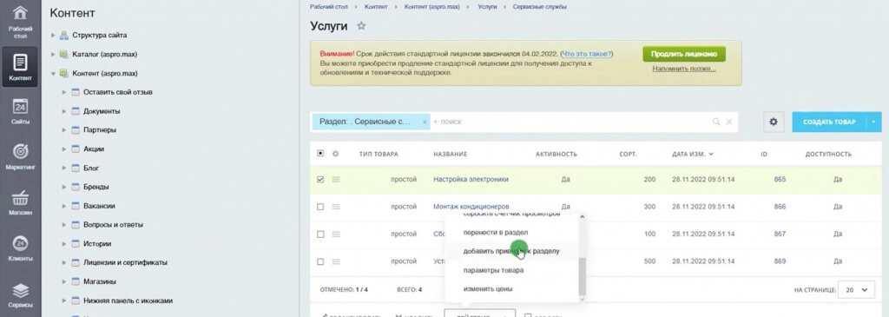Focus the + поиск filter input
The height and width of the screenshot is (317, 889).
(x=570, y=122)
